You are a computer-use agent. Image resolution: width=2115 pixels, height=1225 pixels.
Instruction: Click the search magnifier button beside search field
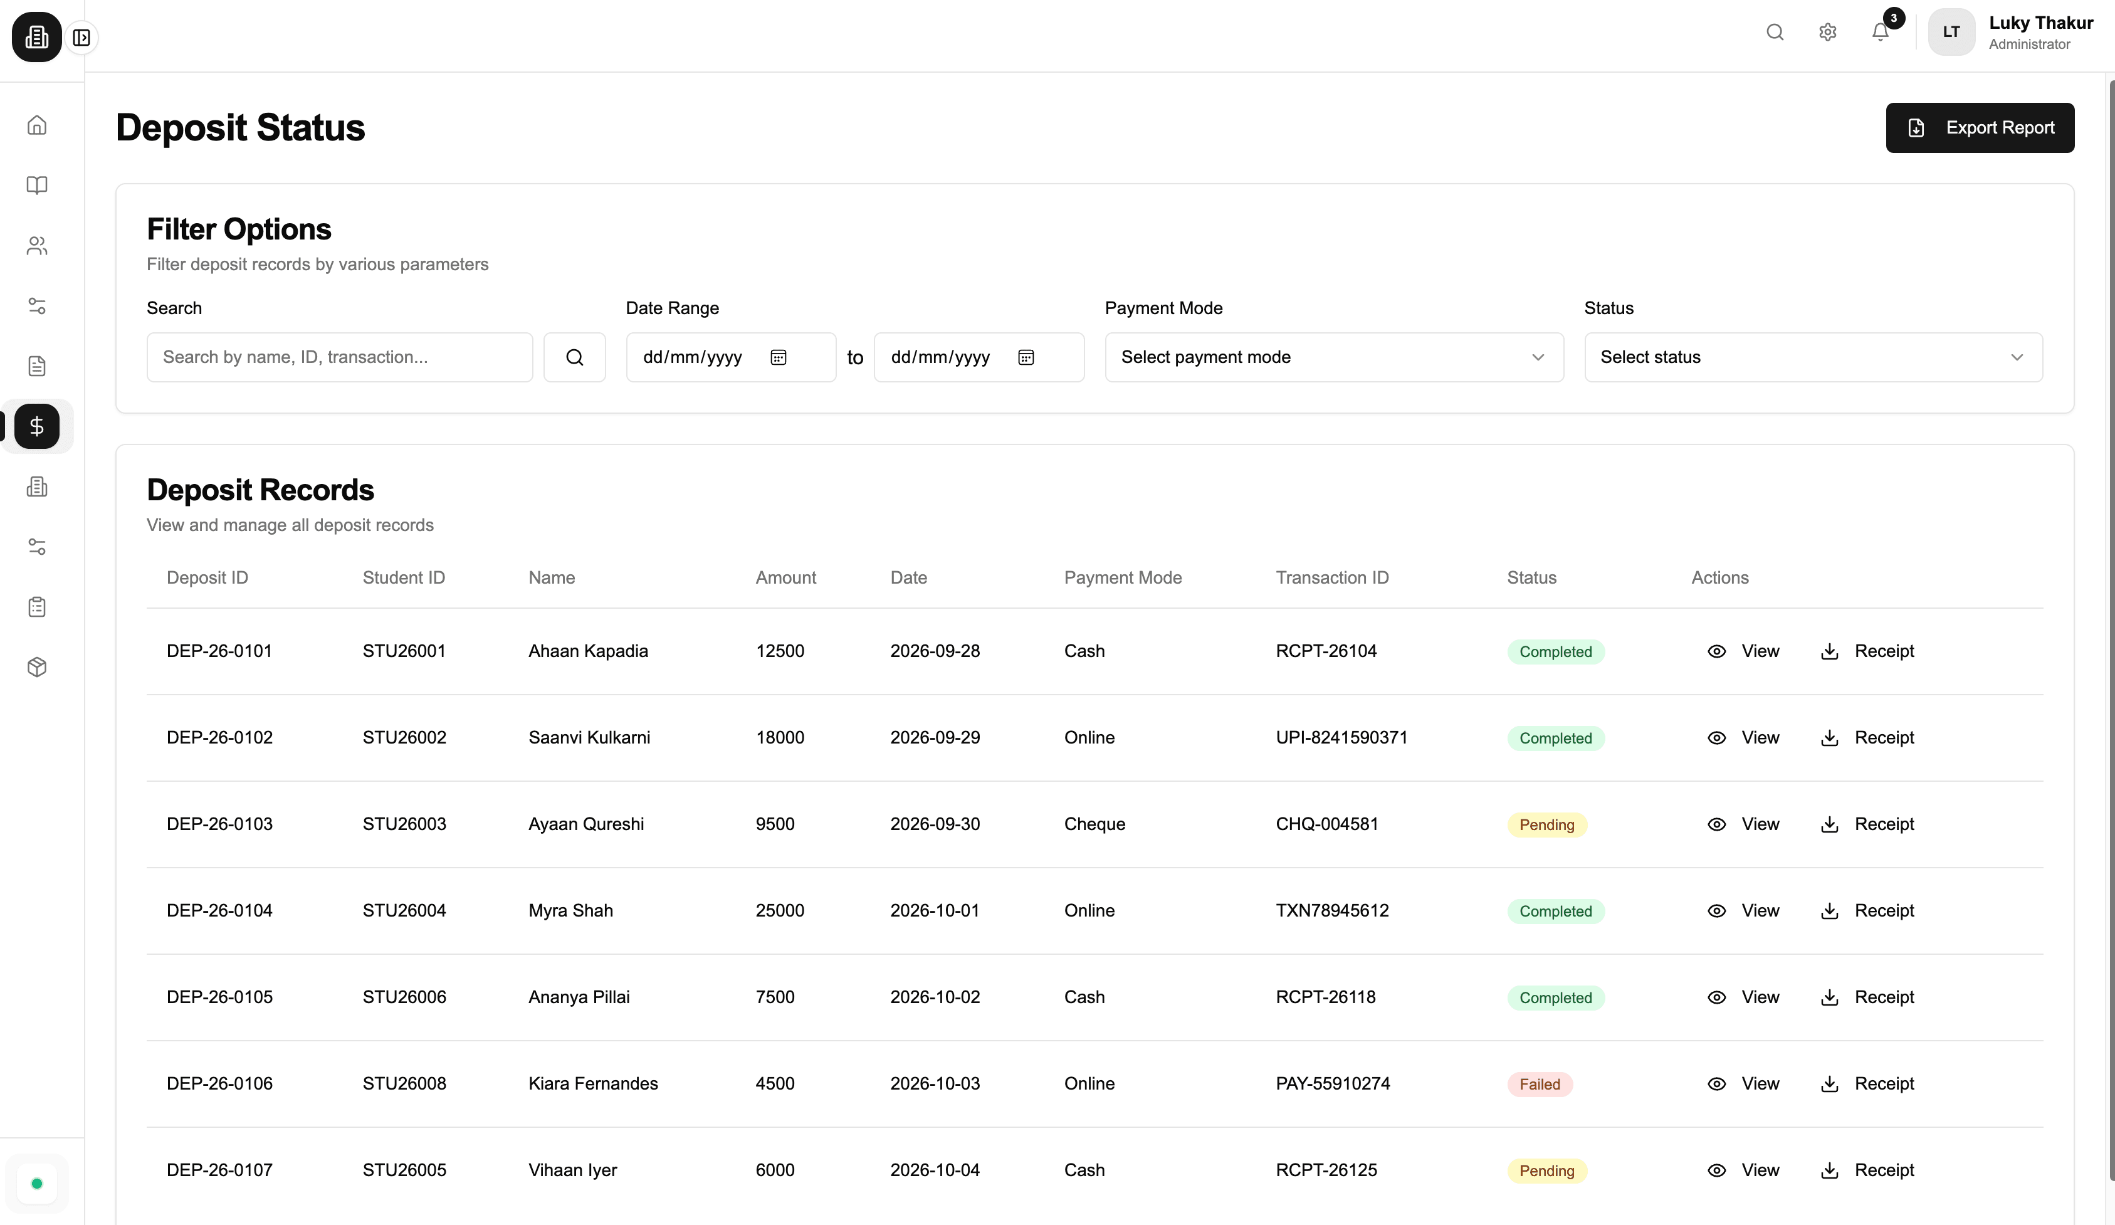pyautogui.click(x=575, y=358)
